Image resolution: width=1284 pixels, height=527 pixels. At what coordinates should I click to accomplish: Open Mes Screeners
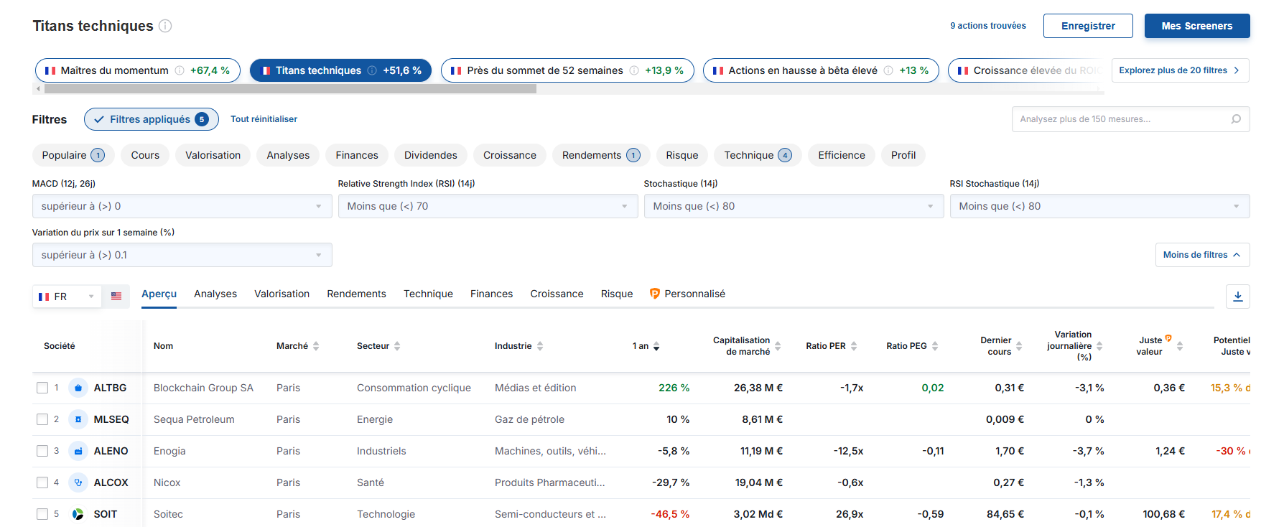tap(1197, 26)
